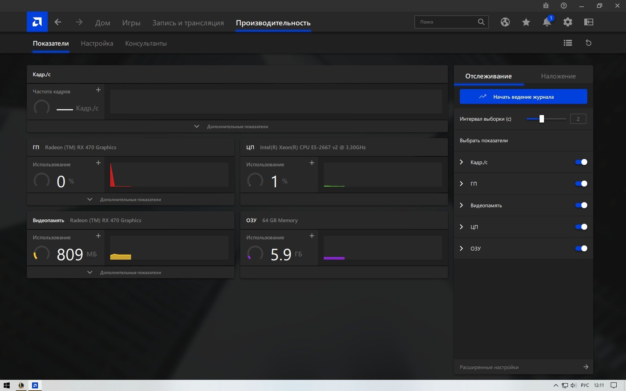The width and height of the screenshot is (626, 391).
Task: Select Отслеживание tab
Action: (489, 76)
